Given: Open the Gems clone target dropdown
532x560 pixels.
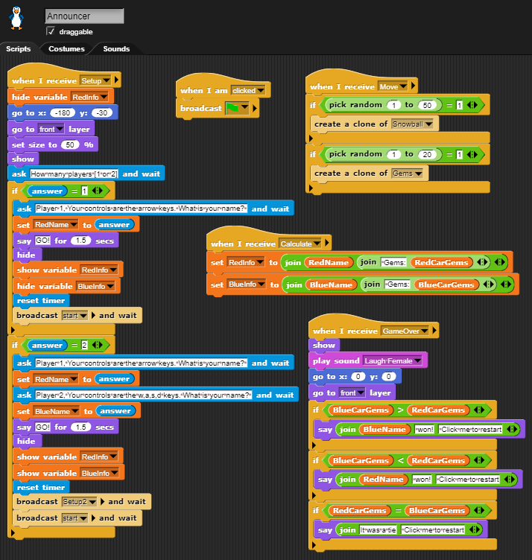Looking at the screenshot, I should tap(418, 174).
